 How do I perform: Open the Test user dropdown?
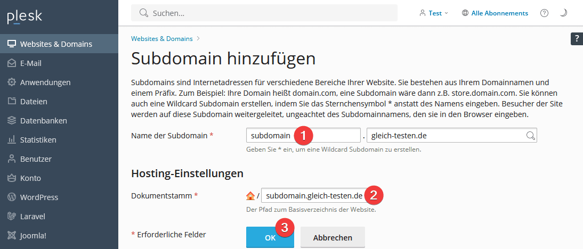[434, 13]
